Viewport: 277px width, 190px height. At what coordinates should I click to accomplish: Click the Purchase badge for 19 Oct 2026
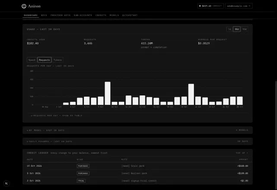83,166
